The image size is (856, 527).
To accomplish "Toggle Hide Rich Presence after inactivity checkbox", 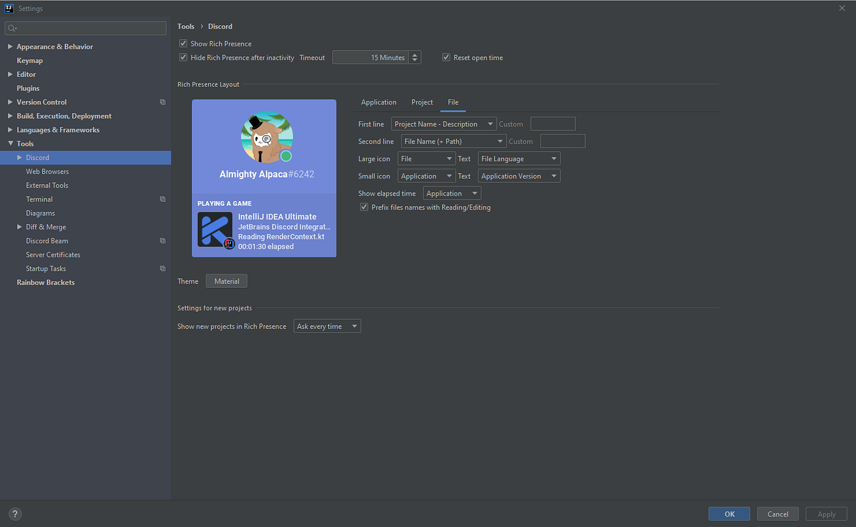I will (x=183, y=57).
